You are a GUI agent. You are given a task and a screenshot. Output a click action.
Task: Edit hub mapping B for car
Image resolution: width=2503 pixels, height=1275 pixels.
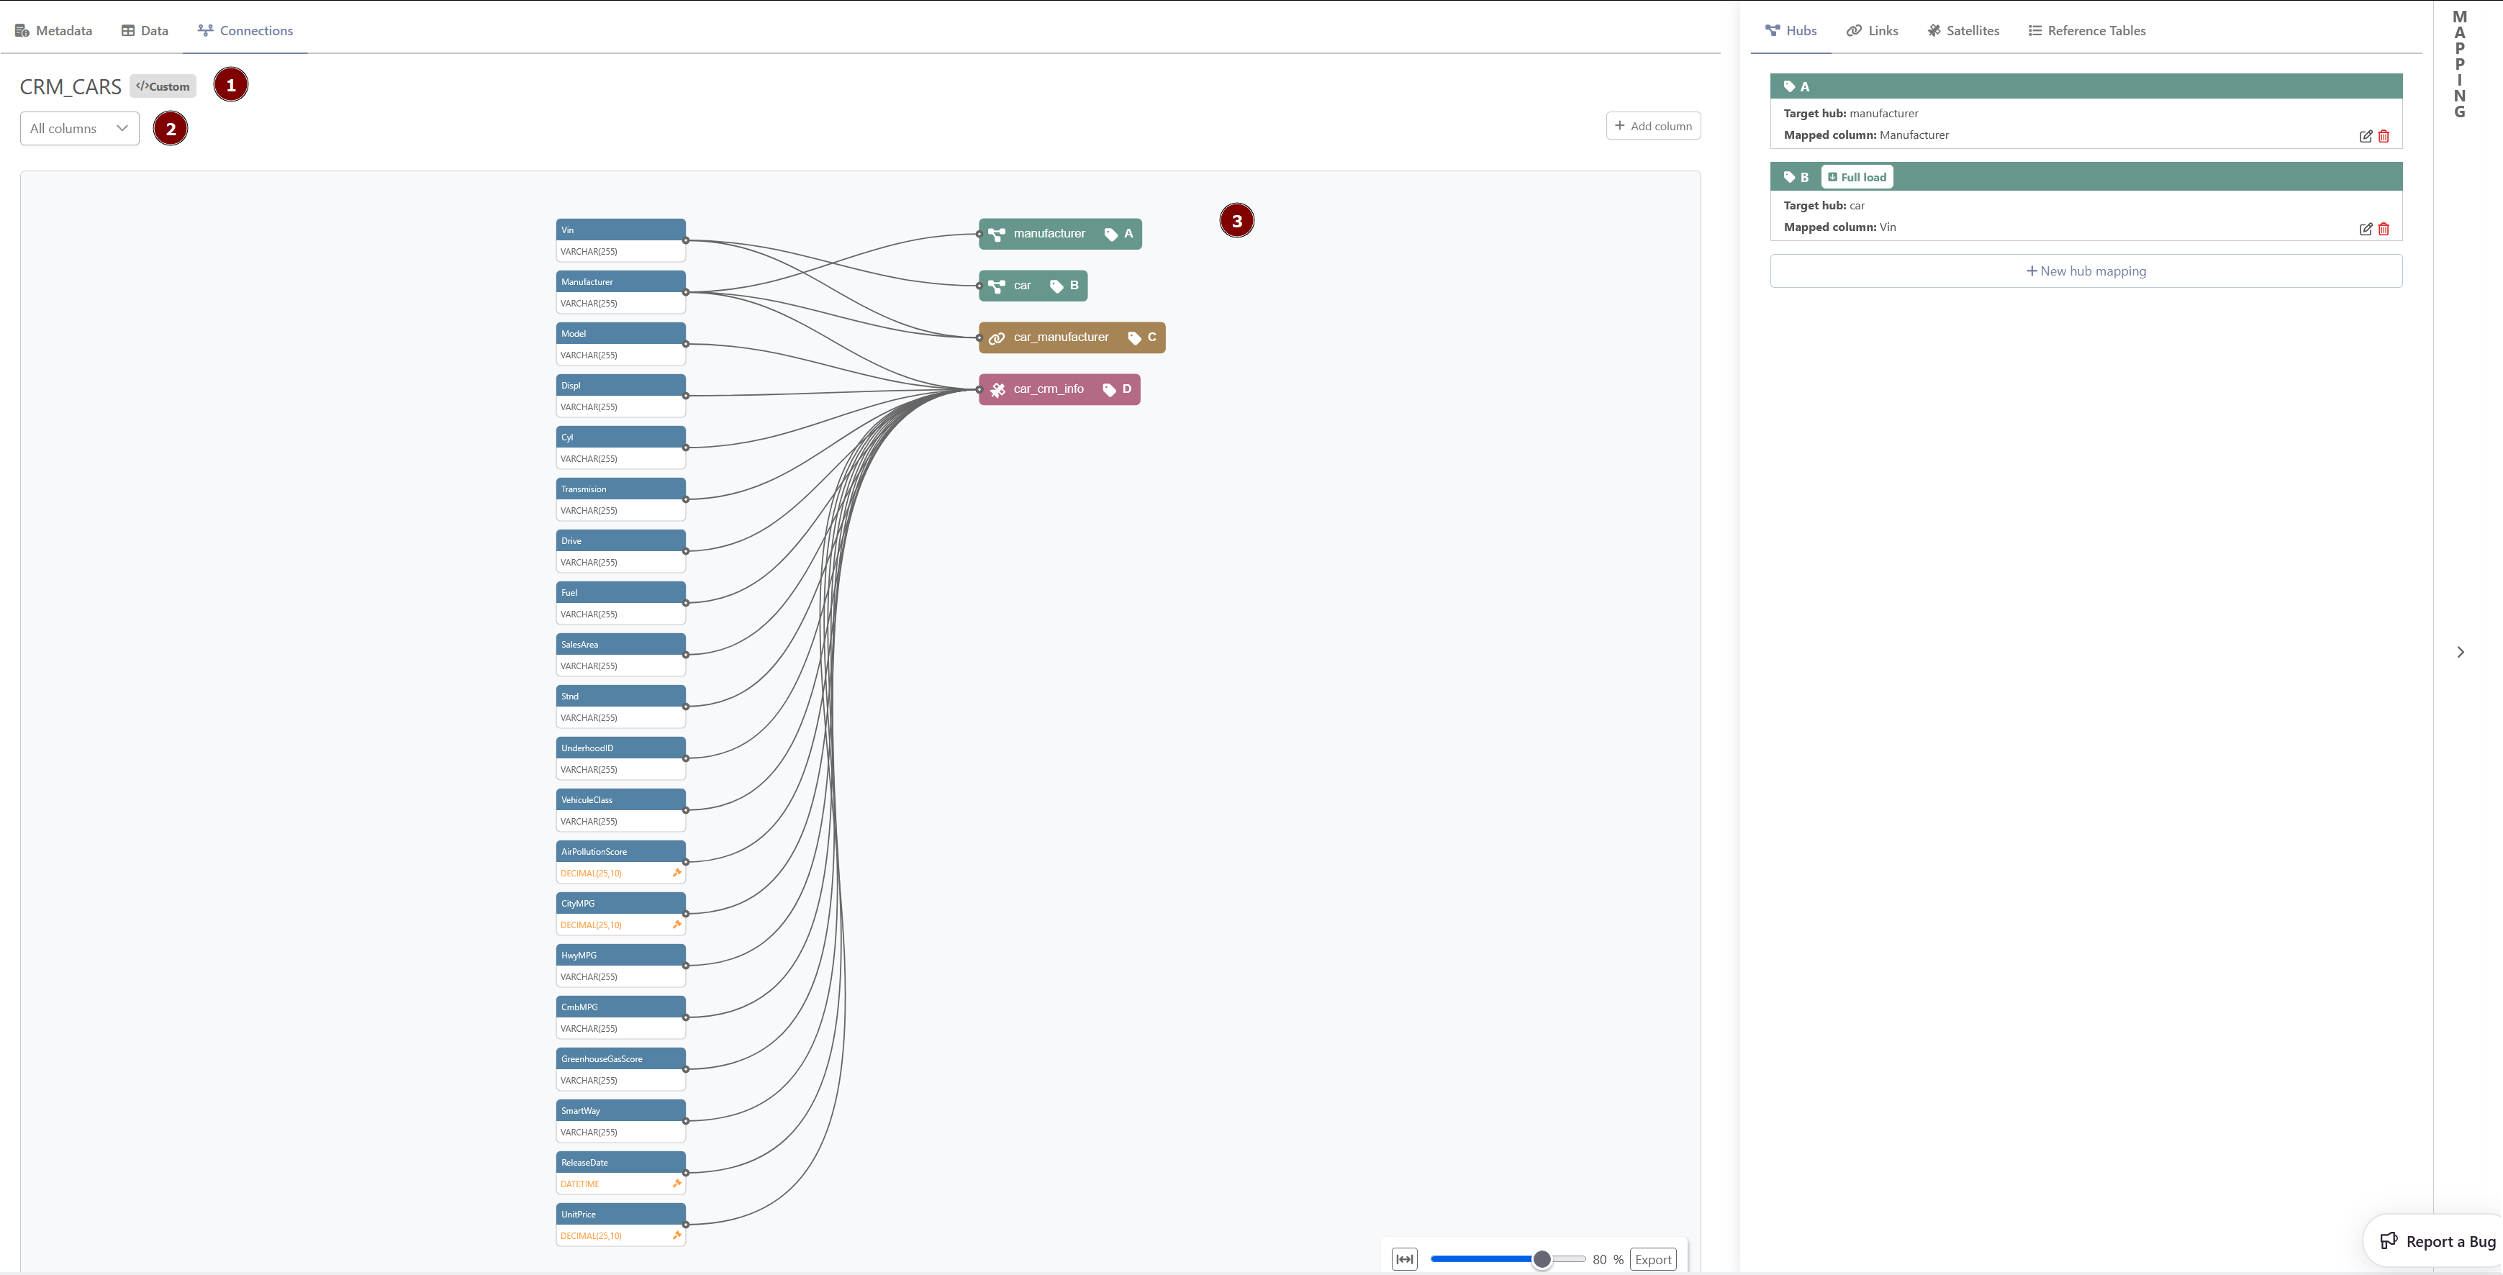coord(2365,230)
